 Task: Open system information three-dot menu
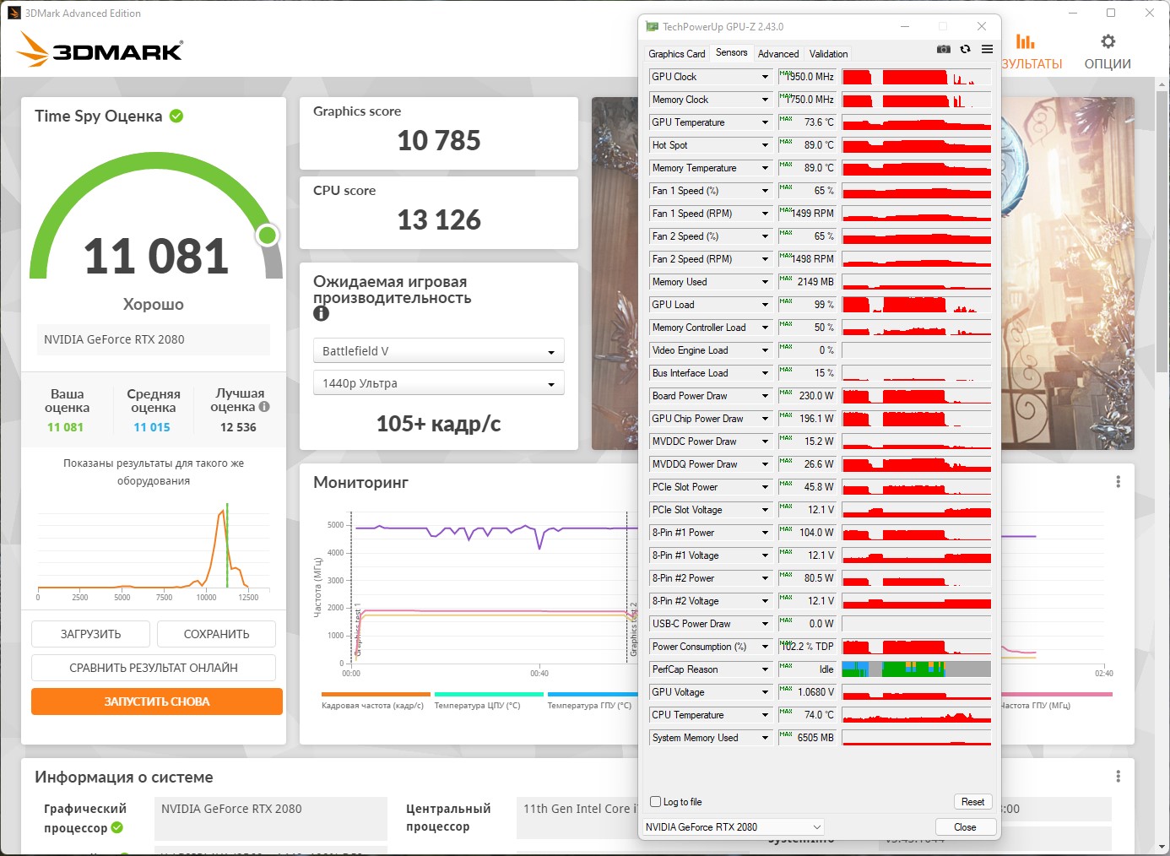point(1118,777)
